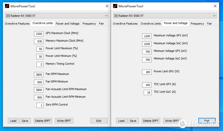Focus the Power Limit Maximum (%) field
The height and width of the screenshot is (131, 223).
coord(40,49)
